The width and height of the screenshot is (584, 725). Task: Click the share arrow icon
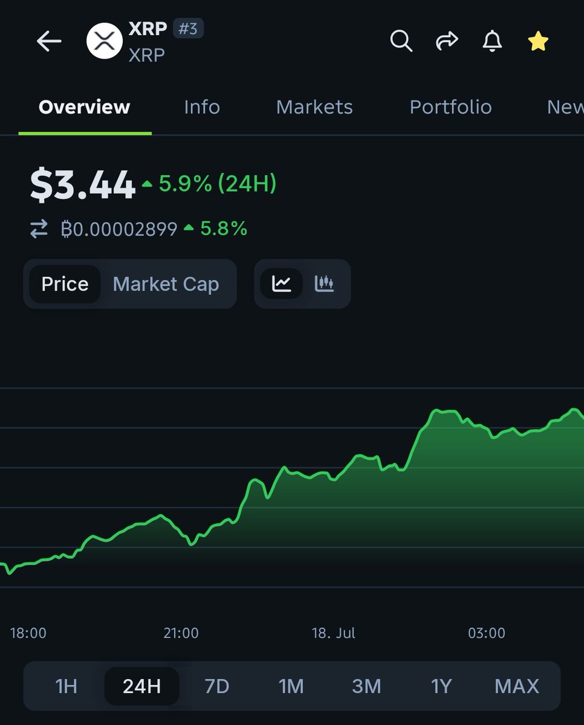click(x=447, y=41)
